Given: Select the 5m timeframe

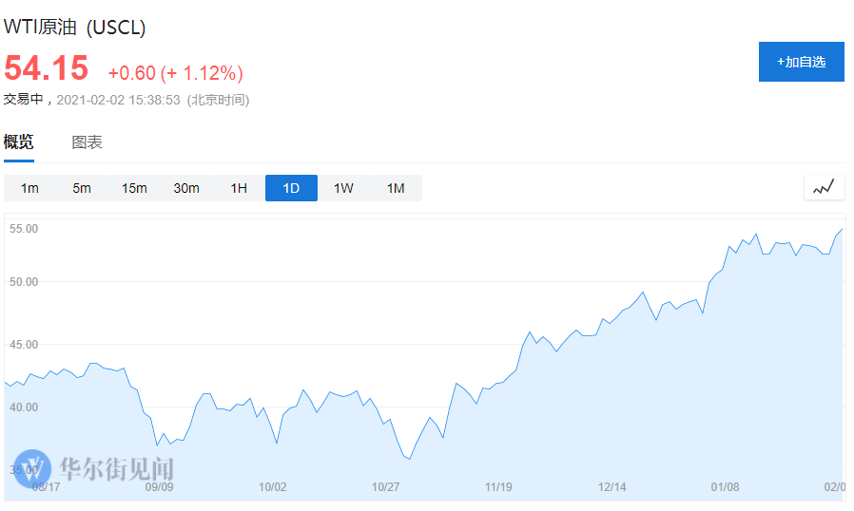Looking at the screenshot, I should 82,188.
